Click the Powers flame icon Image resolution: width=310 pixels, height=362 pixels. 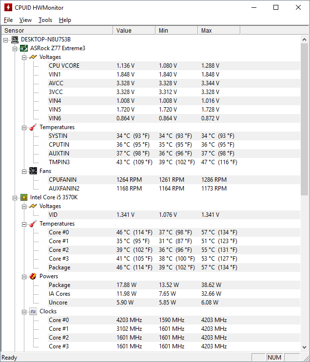[x=33, y=276]
